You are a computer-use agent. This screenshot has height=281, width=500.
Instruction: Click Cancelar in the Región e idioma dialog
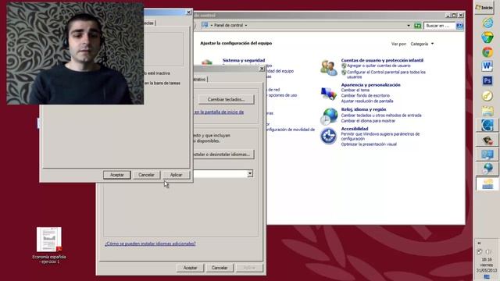(x=220, y=268)
